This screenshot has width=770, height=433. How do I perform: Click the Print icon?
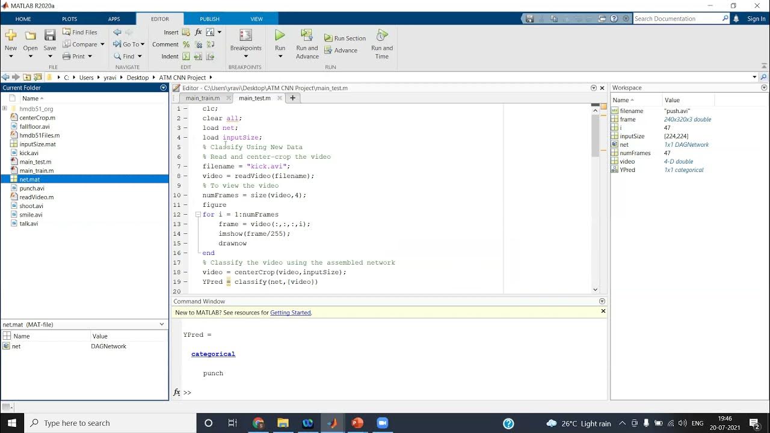(x=67, y=57)
